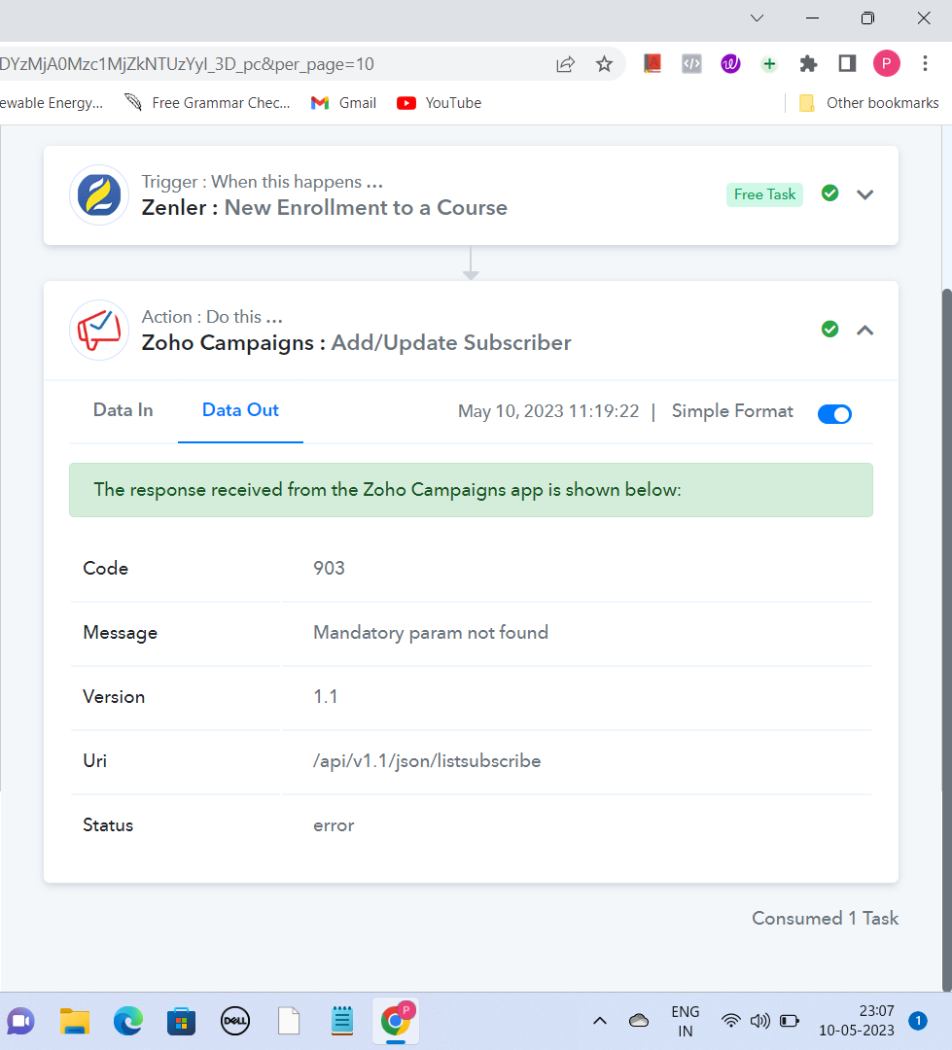Viewport: 952px width, 1050px height.
Task: Open the YouTube bookmark
Action: pyautogui.click(x=439, y=103)
